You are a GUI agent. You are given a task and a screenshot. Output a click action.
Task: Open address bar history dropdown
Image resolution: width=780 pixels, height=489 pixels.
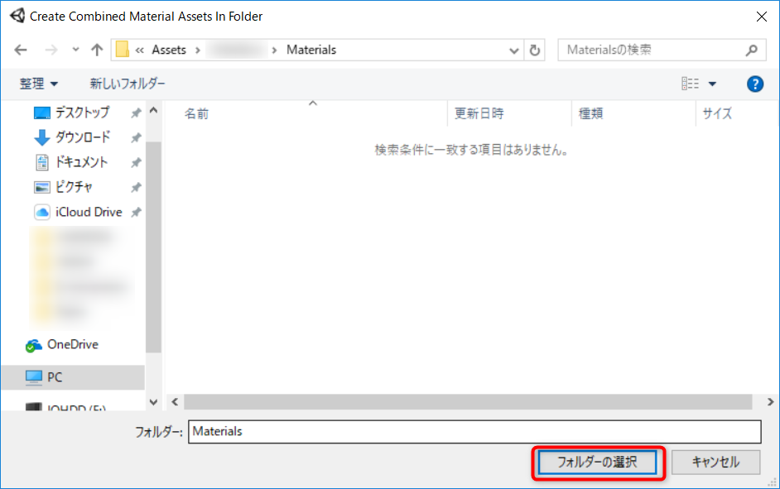(514, 50)
